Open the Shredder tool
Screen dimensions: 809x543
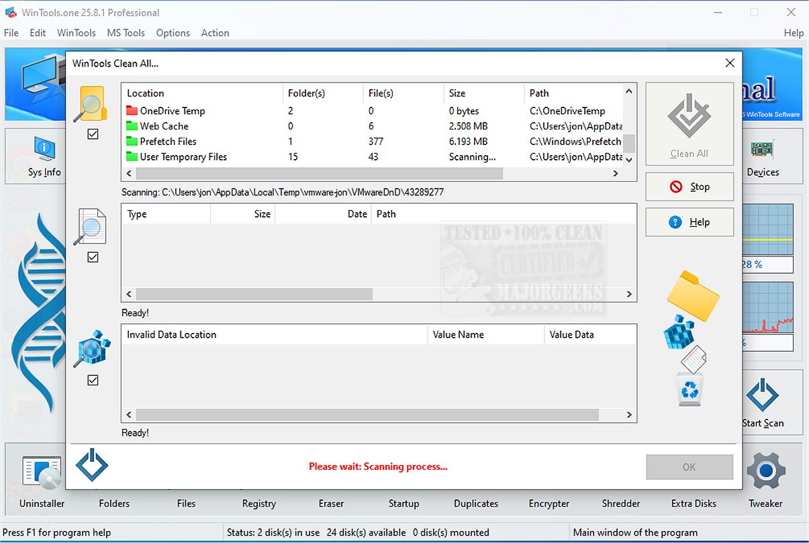point(621,503)
